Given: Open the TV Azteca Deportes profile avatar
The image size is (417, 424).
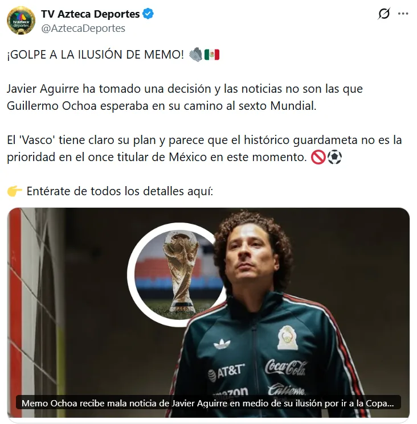Looking at the screenshot, I should click(21, 20).
